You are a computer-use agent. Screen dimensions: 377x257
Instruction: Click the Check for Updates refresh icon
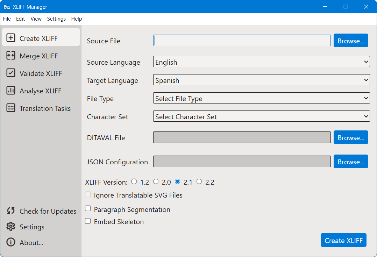coord(11,210)
